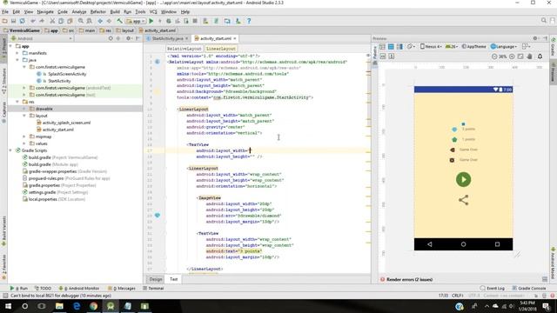Click the Pan hand icon in preview
Viewport: 557px width, 313px height.
pyautogui.click(x=529, y=57)
